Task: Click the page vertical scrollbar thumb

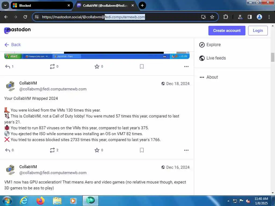Action: click(x=273, y=57)
